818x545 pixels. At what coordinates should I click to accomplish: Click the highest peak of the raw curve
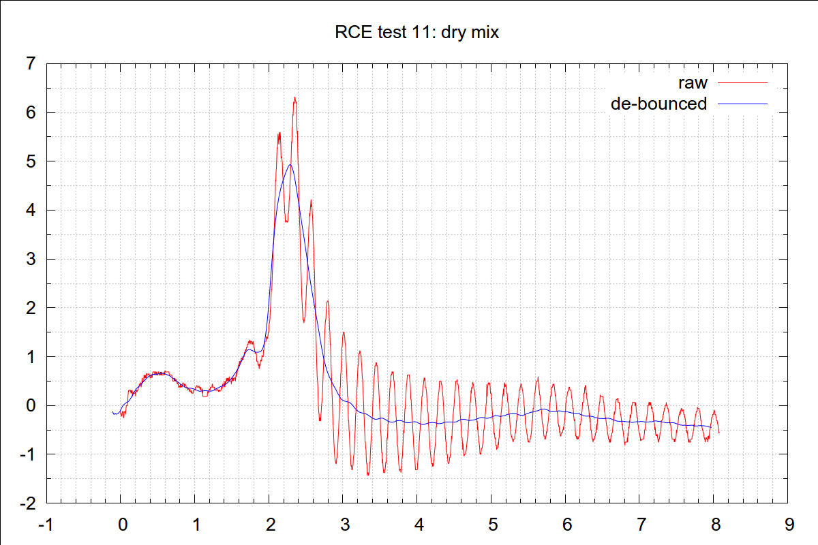click(294, 97)
